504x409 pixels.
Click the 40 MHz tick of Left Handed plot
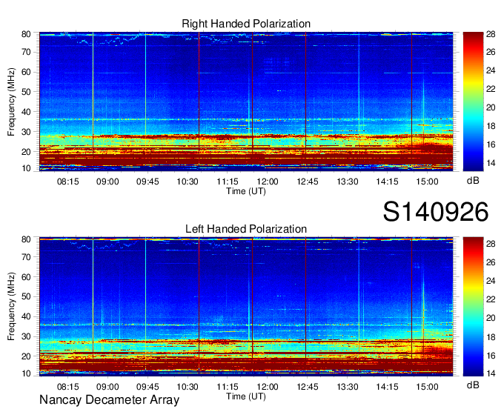26,316
